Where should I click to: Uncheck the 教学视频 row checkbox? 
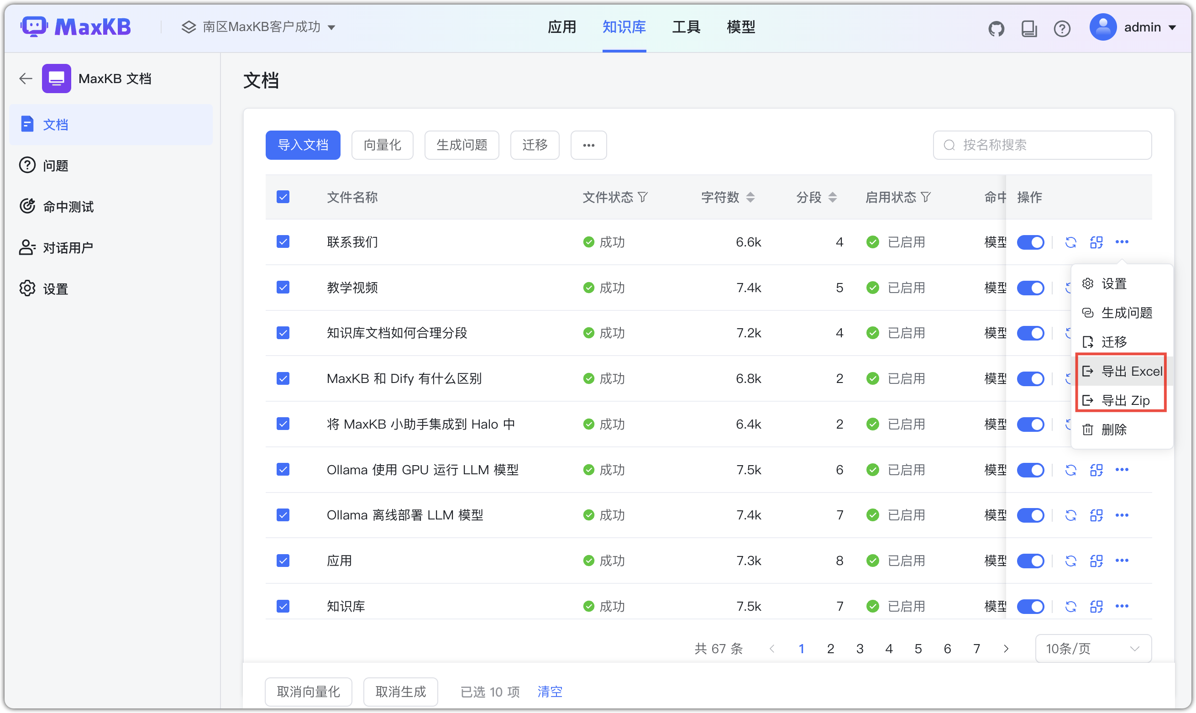coord(283,287)
